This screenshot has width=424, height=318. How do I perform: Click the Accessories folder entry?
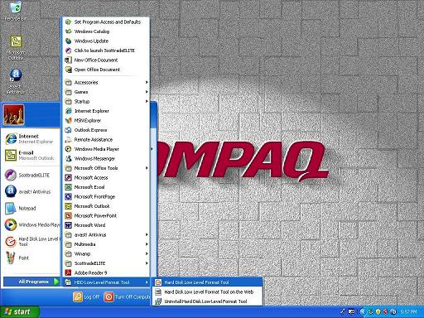[x=106, y=82]
